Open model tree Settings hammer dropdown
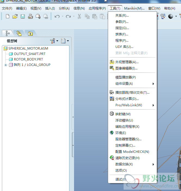Screen dimensions: 181x191 click(54, 41)
